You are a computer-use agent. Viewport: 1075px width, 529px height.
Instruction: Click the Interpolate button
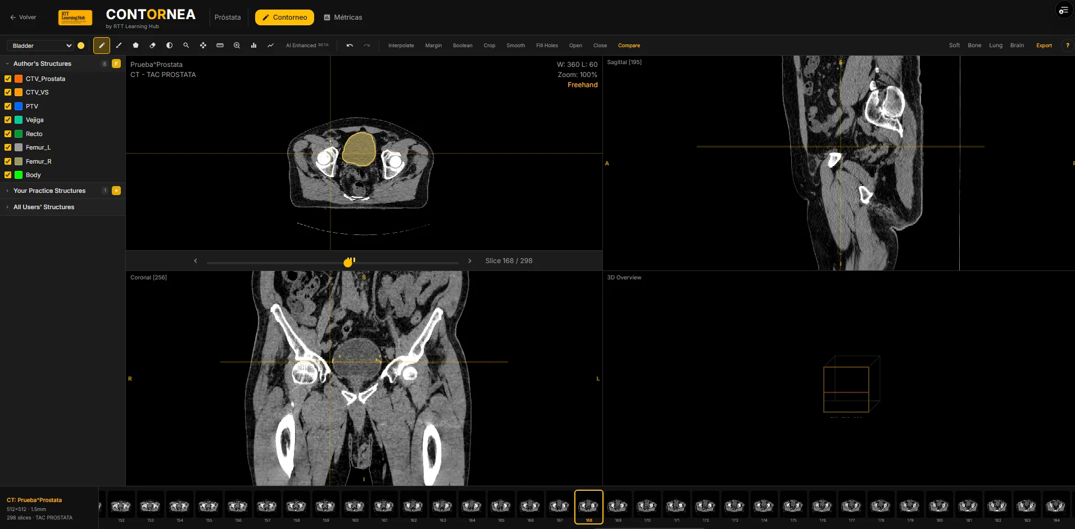401,46
